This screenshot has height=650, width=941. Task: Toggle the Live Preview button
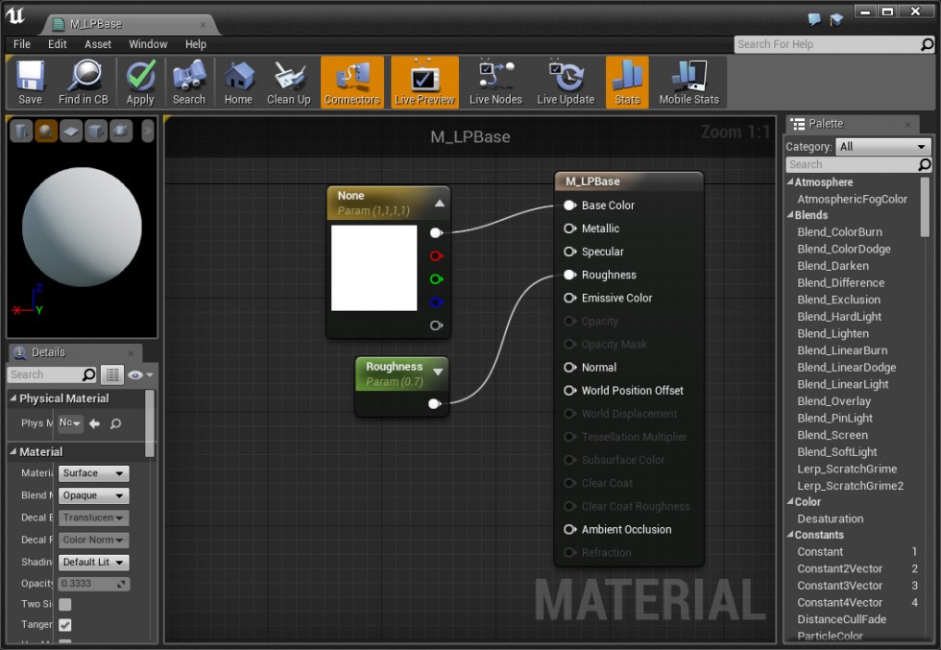click(424, 82)
